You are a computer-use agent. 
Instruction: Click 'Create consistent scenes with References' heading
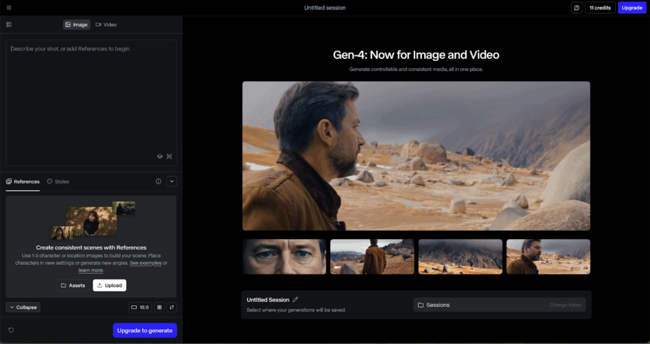click(x=91, y=248)
